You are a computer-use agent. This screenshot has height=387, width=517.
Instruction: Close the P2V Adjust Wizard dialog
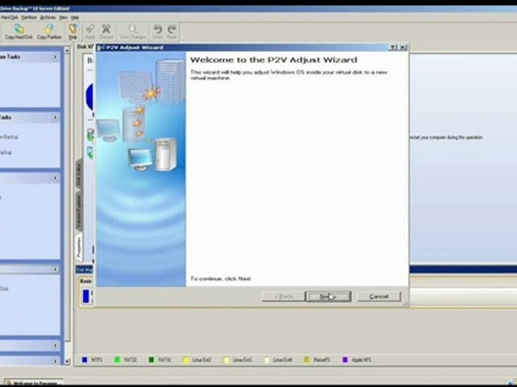[403, 47]
